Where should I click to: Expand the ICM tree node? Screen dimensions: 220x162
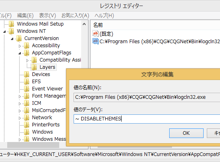click(20, 104)
